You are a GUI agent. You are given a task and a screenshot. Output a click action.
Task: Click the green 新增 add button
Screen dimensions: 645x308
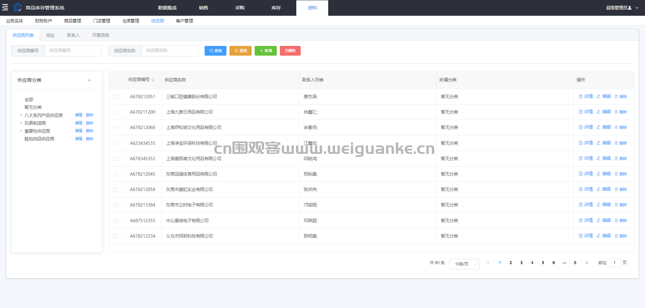coord(266,51)
